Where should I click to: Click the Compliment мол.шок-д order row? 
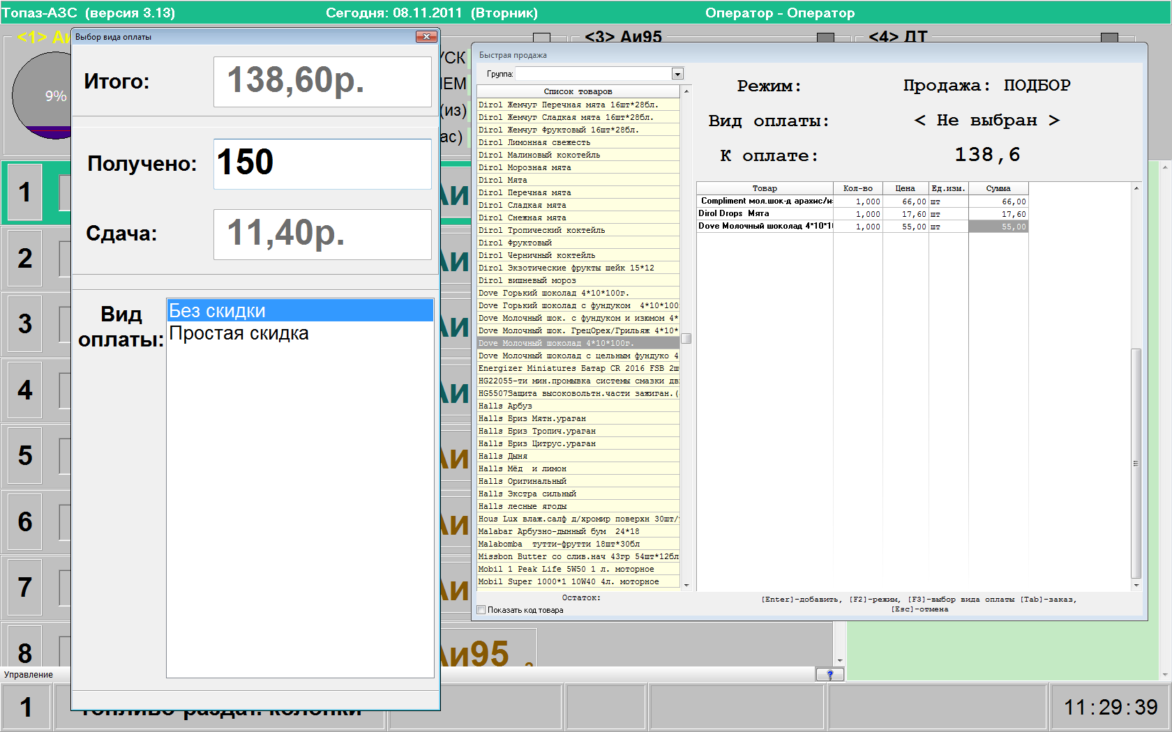tap(862, 201)
